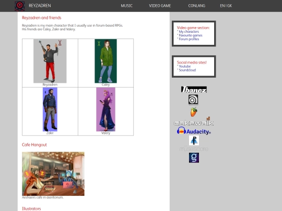View the Caley character image
This screenshot has height=211, width=282.
tap(105, 61)
